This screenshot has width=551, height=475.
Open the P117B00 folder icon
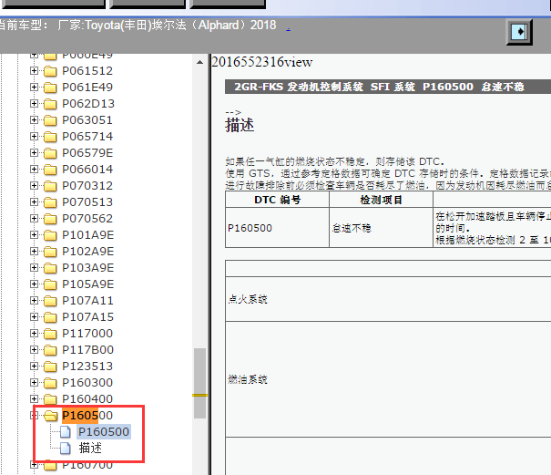click(50, 350)
